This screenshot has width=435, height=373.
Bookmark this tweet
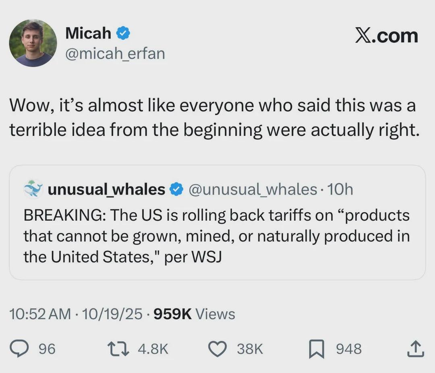pyautogui.click(x=316, y=348)
